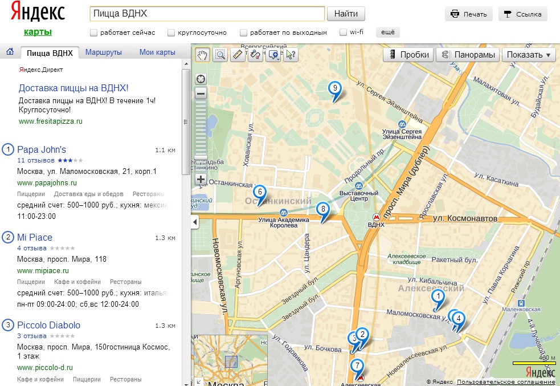Expand more filters with "ещё"

click(387, 32)
